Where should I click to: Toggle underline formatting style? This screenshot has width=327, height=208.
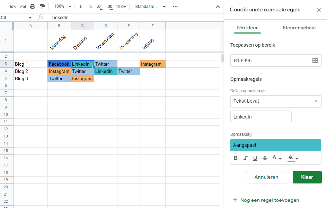pos(255,158)
